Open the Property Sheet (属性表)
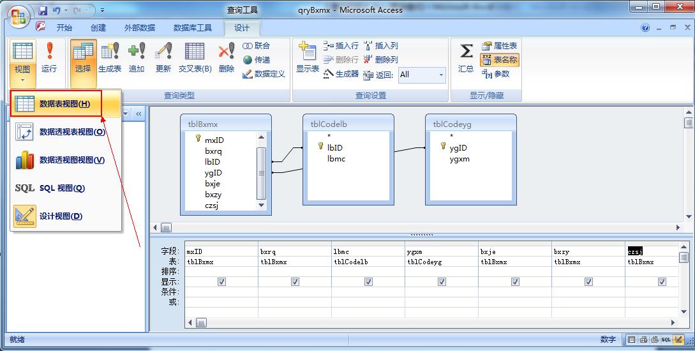The width and height of the screenshot is (695, 351). pyautogui.click(x=500, y=46)
